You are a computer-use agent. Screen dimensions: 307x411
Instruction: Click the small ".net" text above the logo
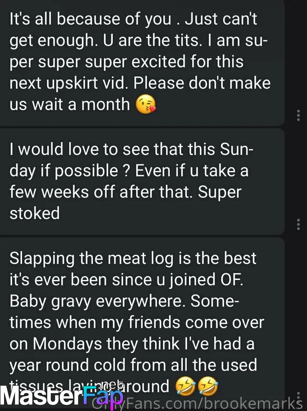[x=111, y=385]
